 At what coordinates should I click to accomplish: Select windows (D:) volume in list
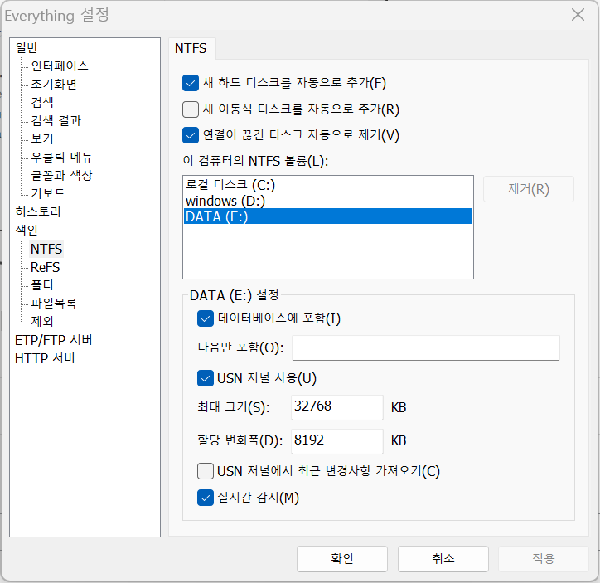(x=328, y=201)
